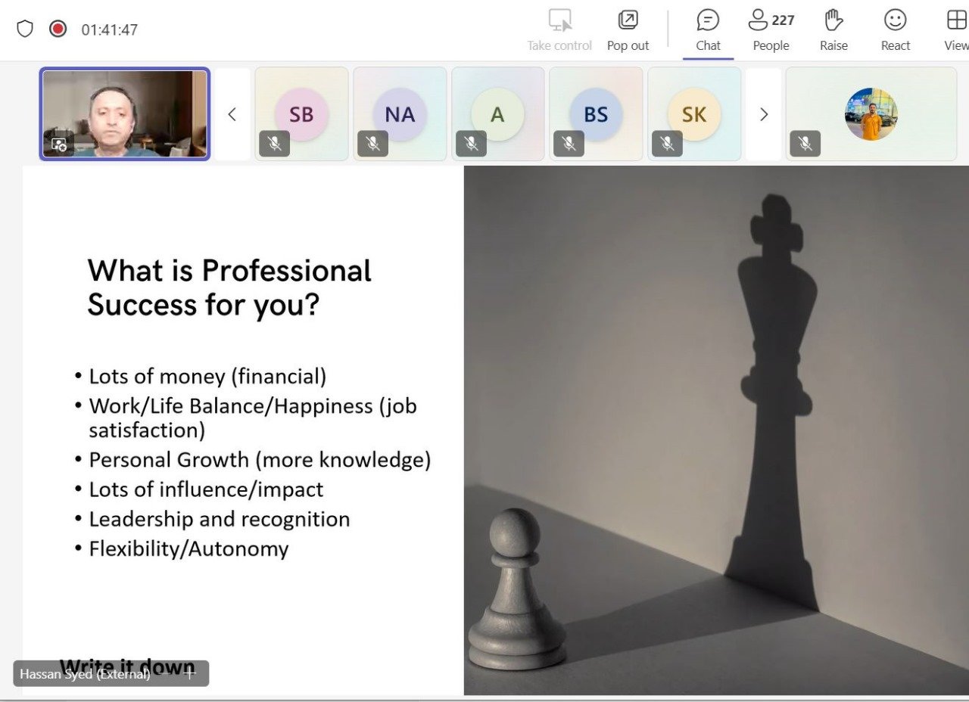The height and width of the screenshot is (702, 969).
Task: Show next participants with right chevron
Action: (763, 114)
